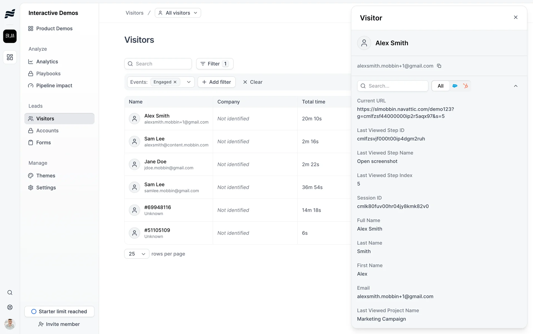533x334 pixels.
Task: Remove the Engaged event filter tag
Action: coord(175,82)
